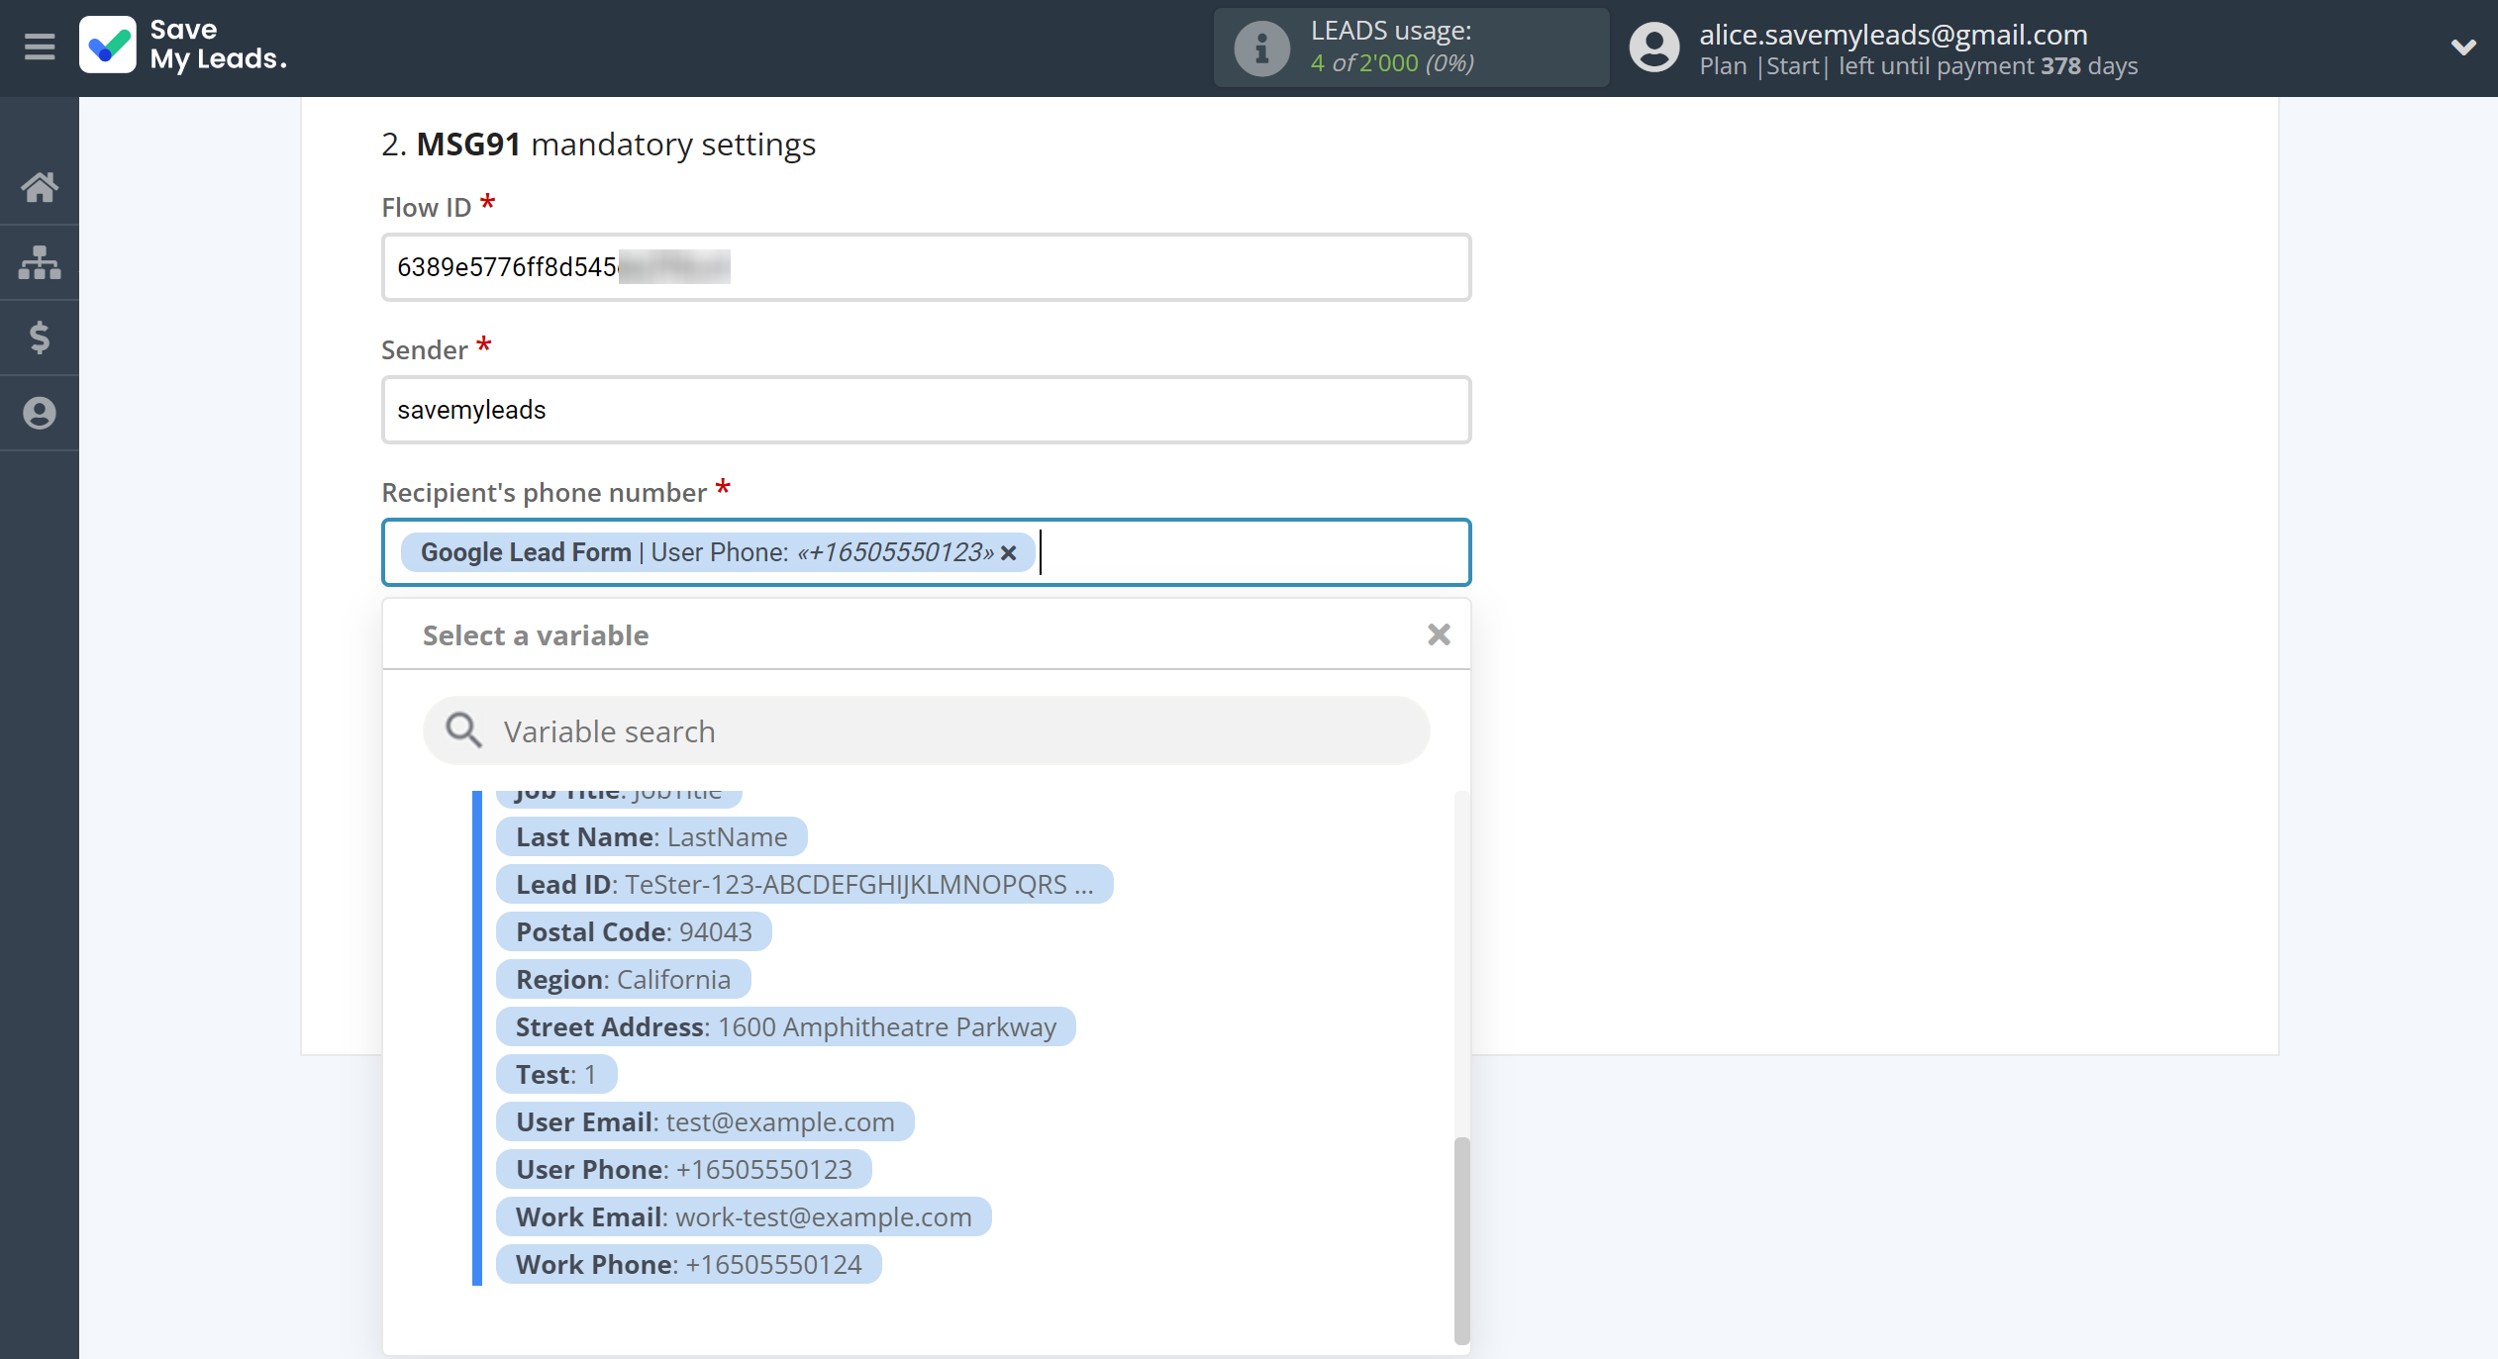The height and width of the screenshot is (1359, 2498).
Task: Click the Flow ID input field
Action: (x=926, y=267)
